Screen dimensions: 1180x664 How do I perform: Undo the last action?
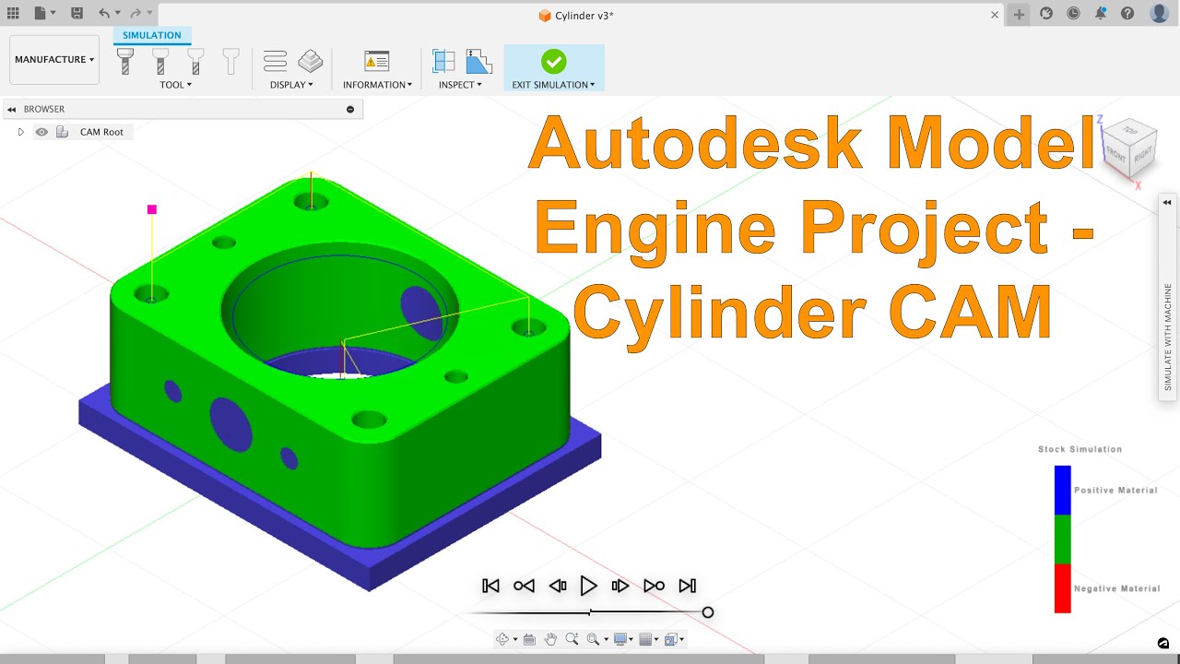tap(104, 13)
